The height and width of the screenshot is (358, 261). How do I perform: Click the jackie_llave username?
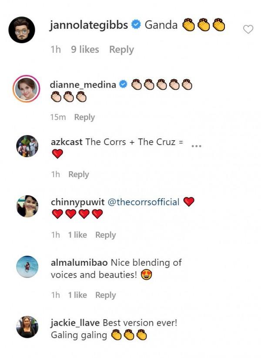pyautogui.click(x=76, y=323)
